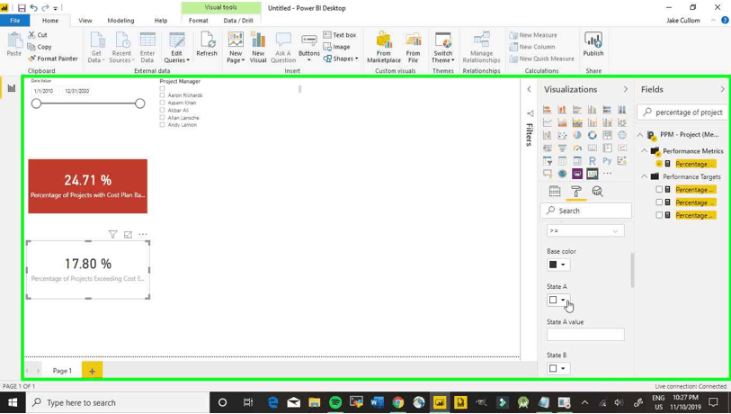The image size is (731, 414).
Task: Open the >= comparison dropdown
Action: pyautogui.click(x=585, y=230)
